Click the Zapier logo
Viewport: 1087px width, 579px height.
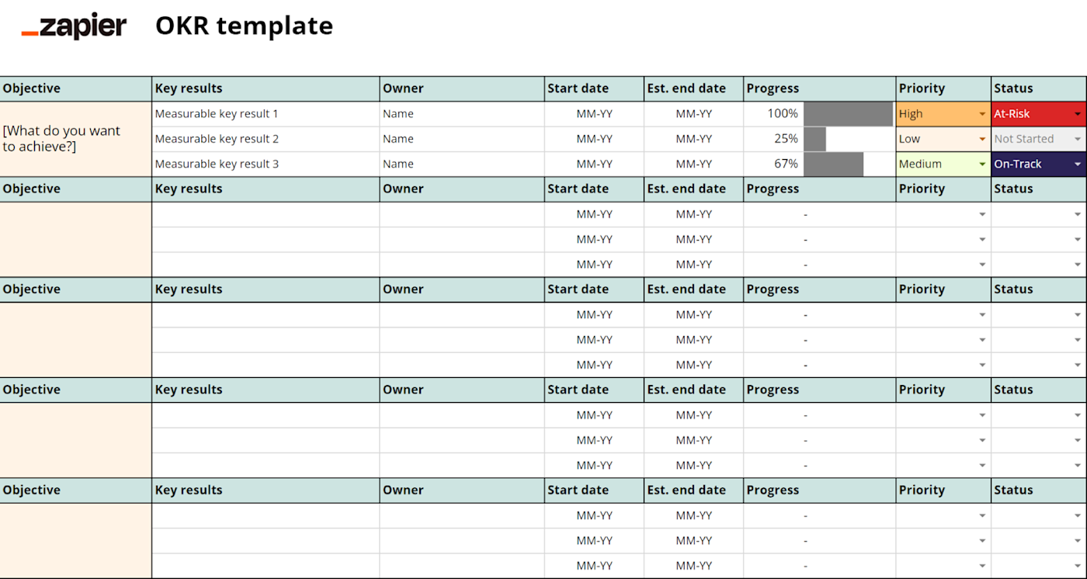coord(74,26)
